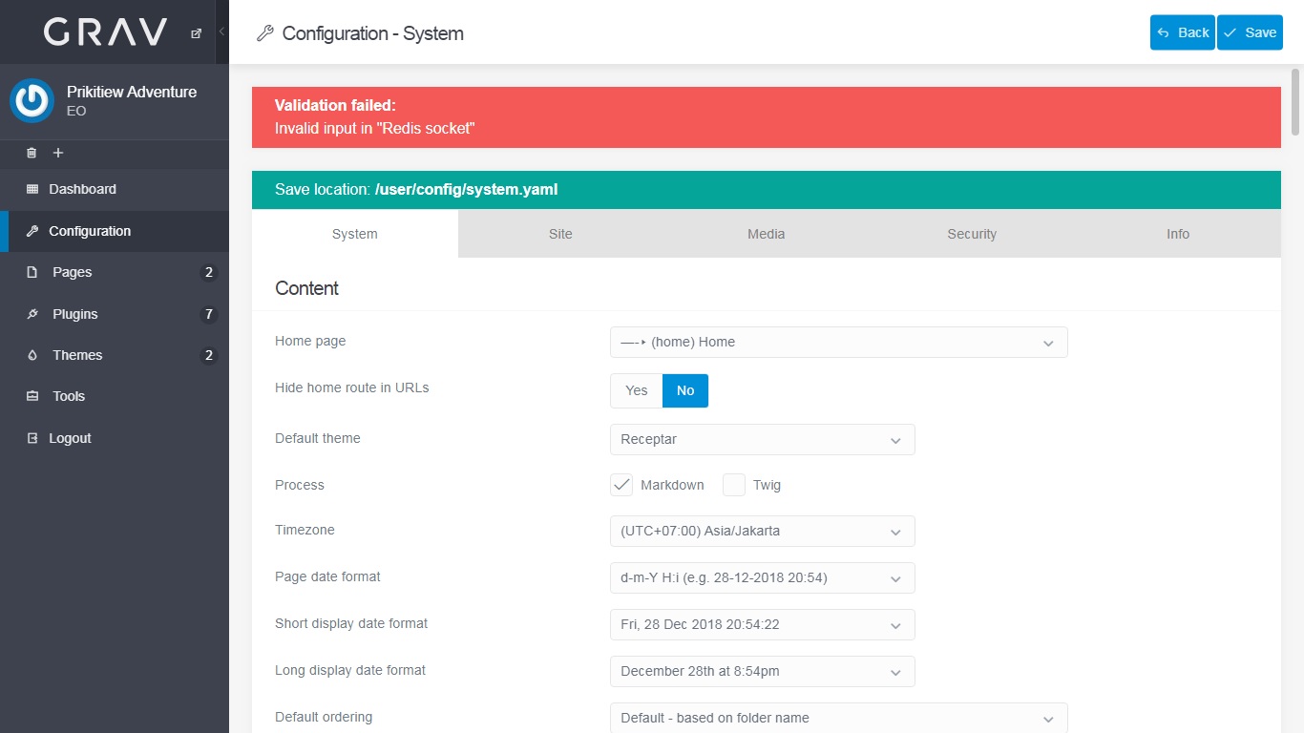Click the user avatar power icon
Viewport: 1304px width, 733px height.
(x=32, y=100)
